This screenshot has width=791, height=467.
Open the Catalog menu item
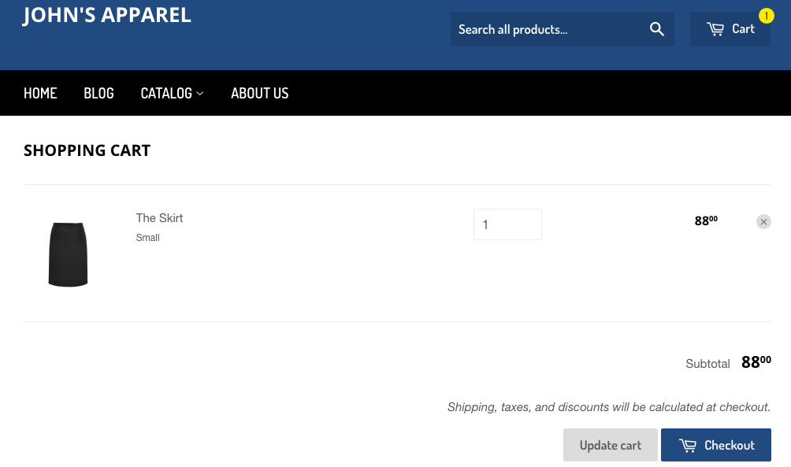(x=166, y=93)
